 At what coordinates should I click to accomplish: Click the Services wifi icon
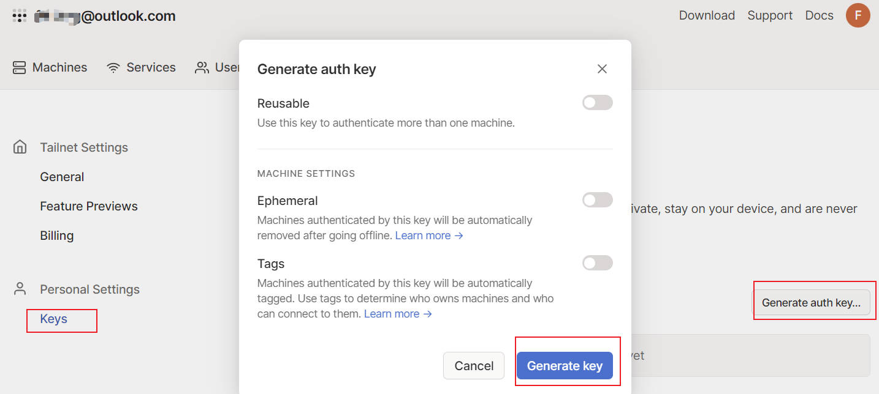113,67
